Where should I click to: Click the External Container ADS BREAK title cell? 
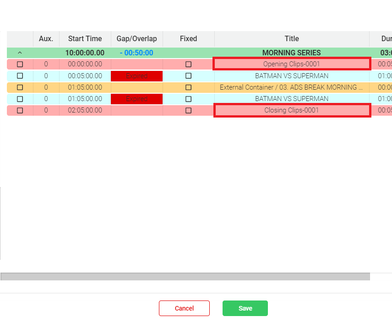[292, 87]
